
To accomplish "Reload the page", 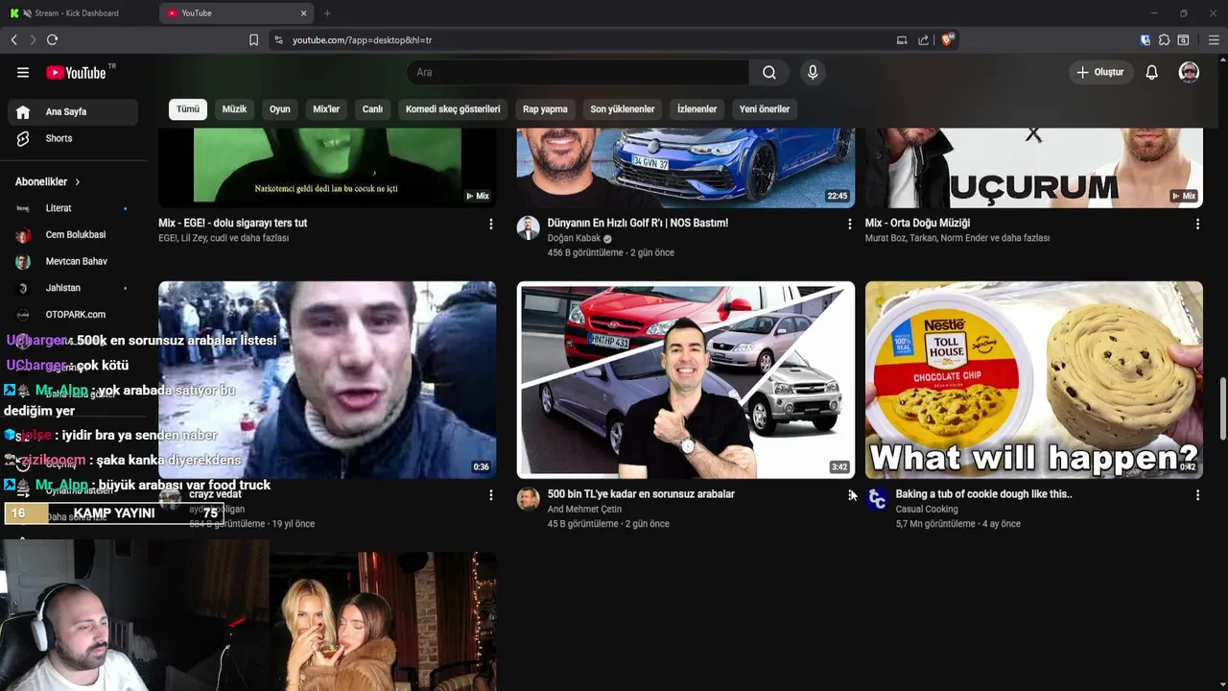I will pos(52,39).
